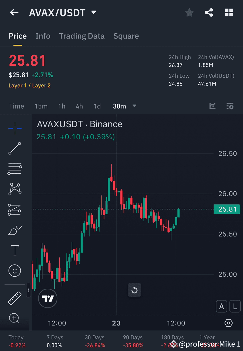Enable logarithmic scale with the L button
Screen dimensions: 243x351
click(235, 306)
